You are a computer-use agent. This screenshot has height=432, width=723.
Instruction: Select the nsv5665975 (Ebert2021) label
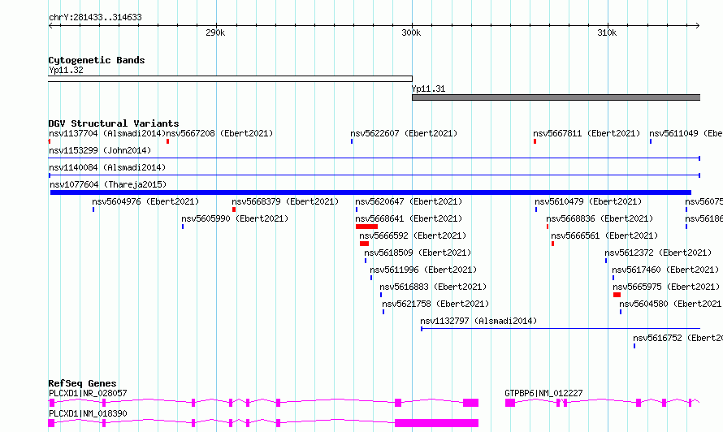coord(666,287)
